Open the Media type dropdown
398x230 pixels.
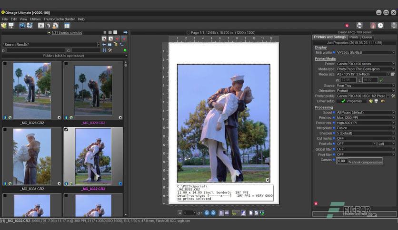tap(366, 69)
